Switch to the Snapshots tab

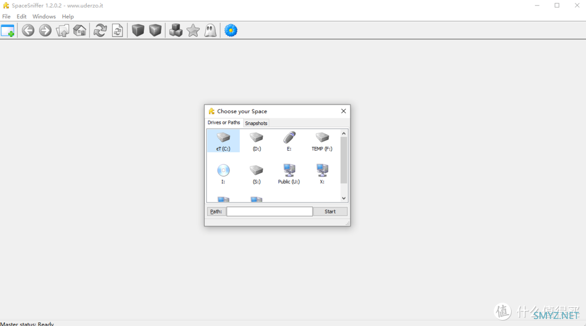[x=256, y=123]
